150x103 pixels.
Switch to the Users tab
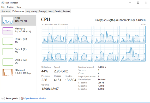pos(50,11)
